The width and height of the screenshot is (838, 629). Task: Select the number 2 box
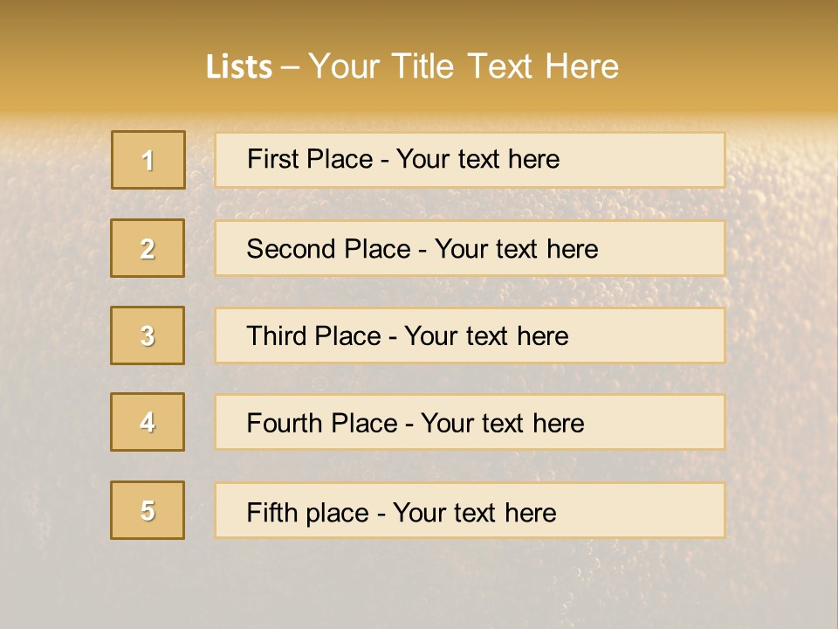tap(148, 248)
